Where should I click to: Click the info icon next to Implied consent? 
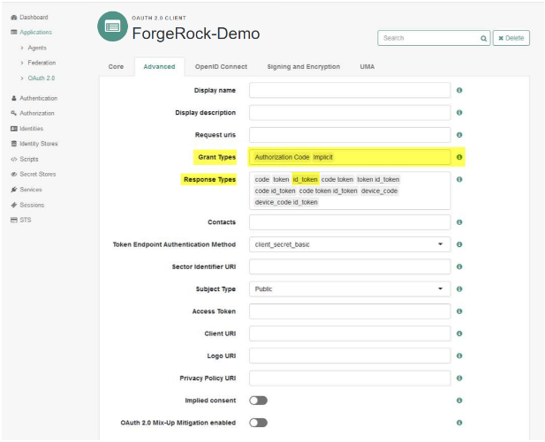(x=459, y=401)
